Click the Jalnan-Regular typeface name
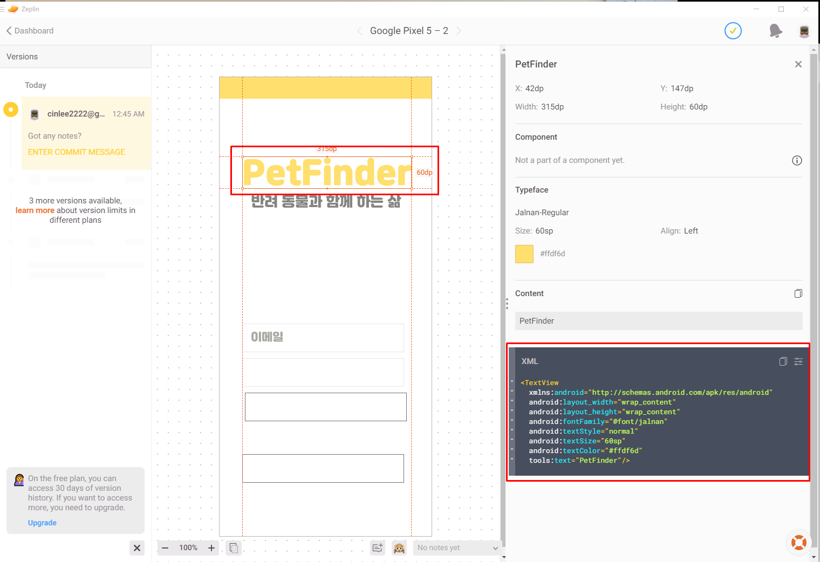This screenshot has width=820, height=562. pyautogui.click(x=542, y=213)
